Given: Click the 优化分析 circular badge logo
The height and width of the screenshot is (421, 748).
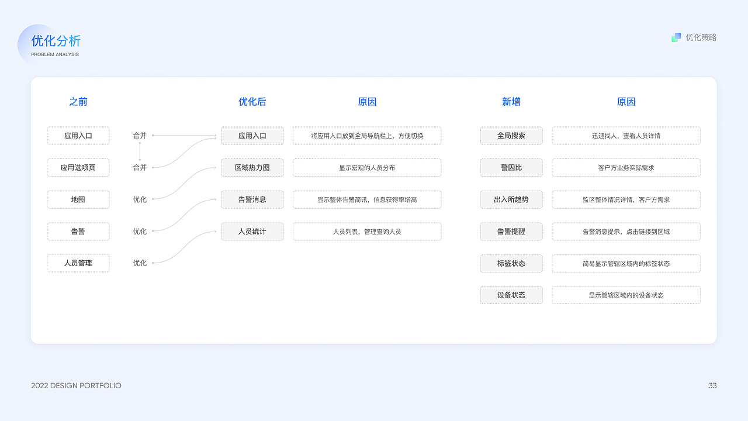Looking at the screenshot, I should pos(37,44).
